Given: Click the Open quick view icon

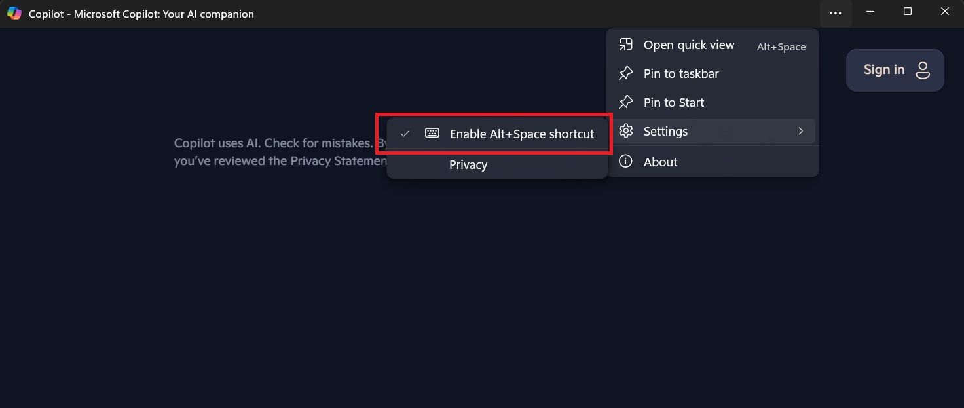Looking at the screenshot, I should point(626,45).
